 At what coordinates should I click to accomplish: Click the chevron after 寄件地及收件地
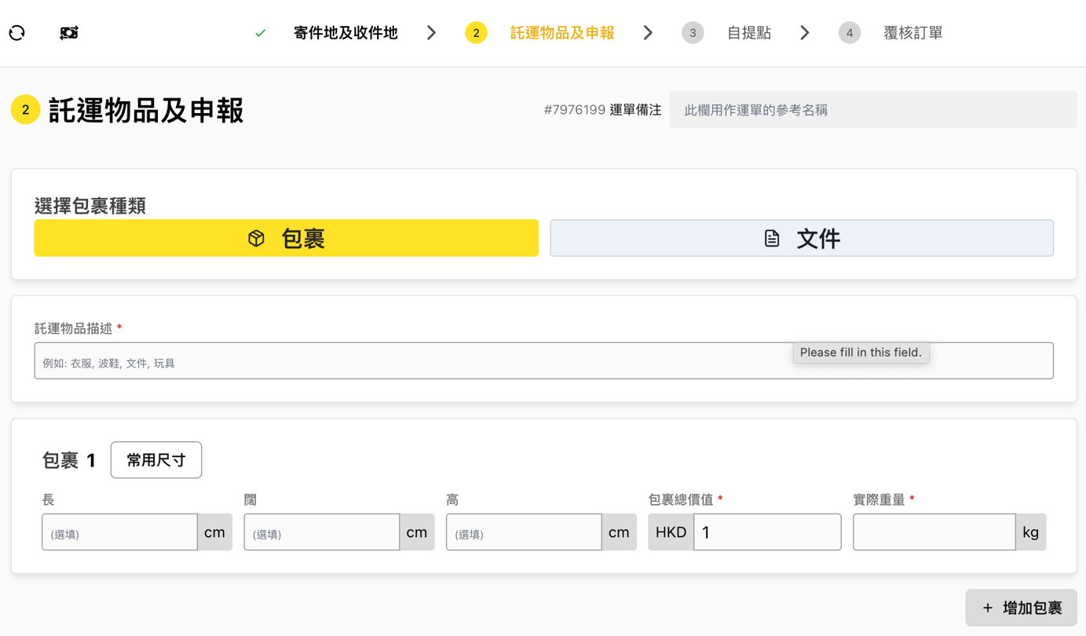point(431,33)
